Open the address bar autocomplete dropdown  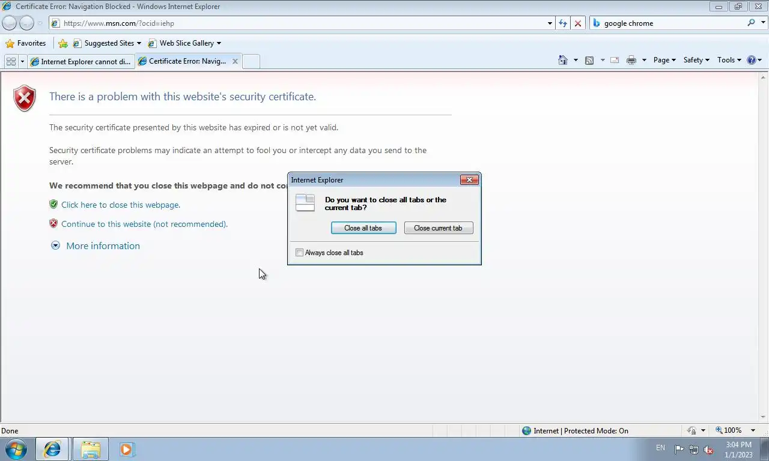pyautogui.click(x=550, y=23)
